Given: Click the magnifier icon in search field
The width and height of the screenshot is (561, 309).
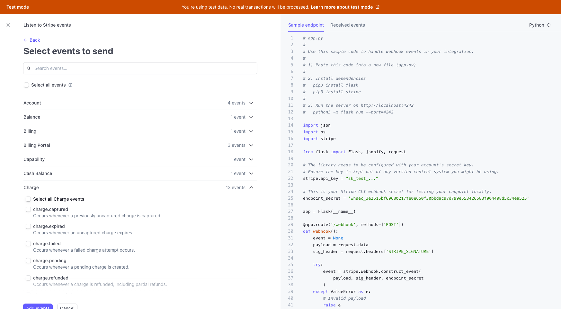Looking at the screenshot, I should (29, 68).
